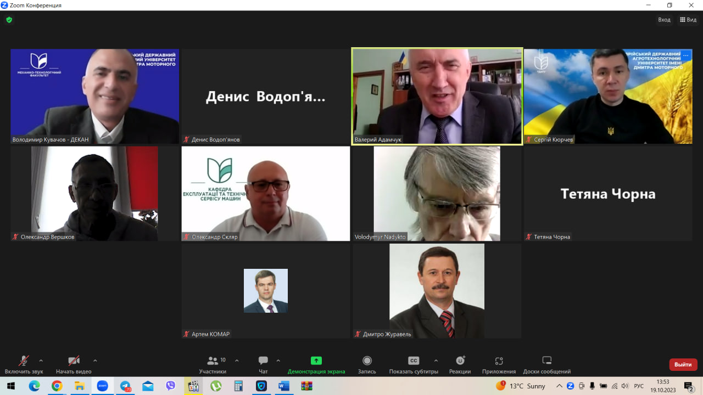This screenshot has height=395, width=703.
Task: Open the 13°C Sunny weather widget
Action: pyautogui.click(x=521, y=386)
